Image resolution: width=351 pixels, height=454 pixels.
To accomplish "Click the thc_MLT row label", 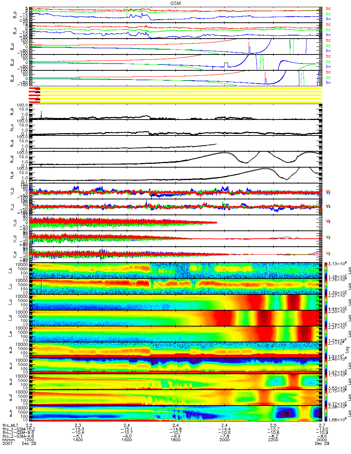I will (x=10, y=426).
